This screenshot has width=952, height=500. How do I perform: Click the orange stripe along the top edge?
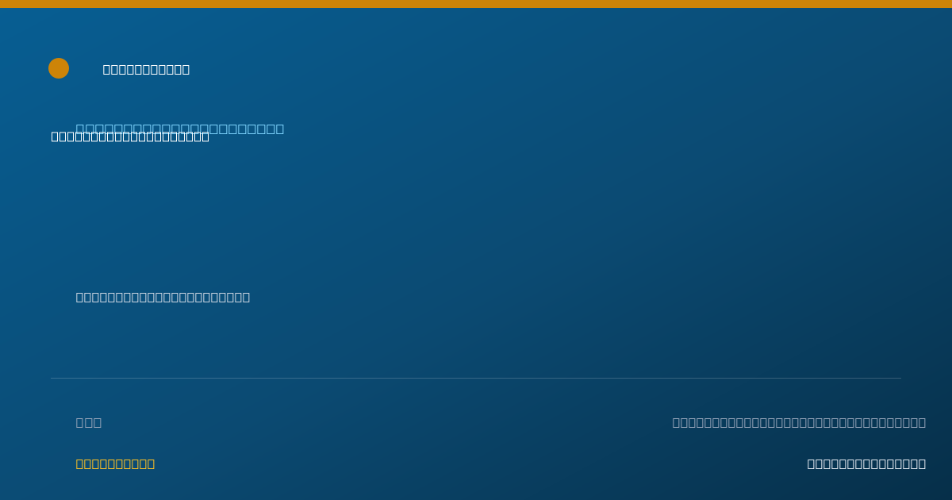pos(476,4)
